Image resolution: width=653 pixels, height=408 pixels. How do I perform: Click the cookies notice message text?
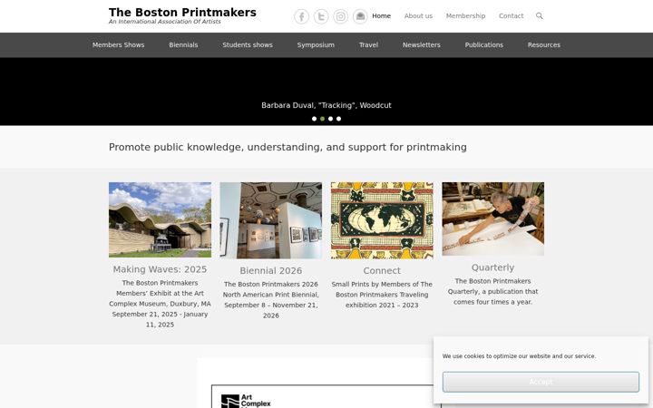coord(519,356)
